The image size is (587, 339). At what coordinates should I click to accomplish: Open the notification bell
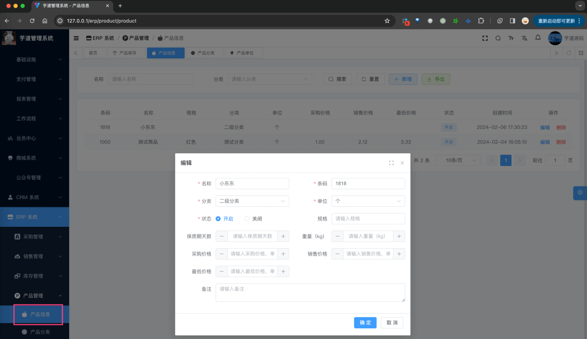[x=538, y=38]
